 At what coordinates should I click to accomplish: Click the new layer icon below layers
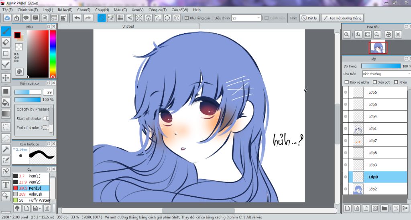pyautogui.click(x=347, y=208)
